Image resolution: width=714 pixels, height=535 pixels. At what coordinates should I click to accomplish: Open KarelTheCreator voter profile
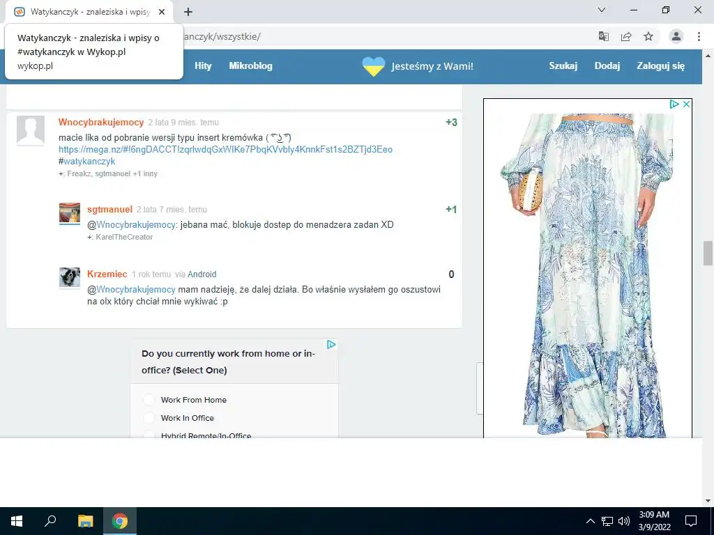(x=124, y=237)
